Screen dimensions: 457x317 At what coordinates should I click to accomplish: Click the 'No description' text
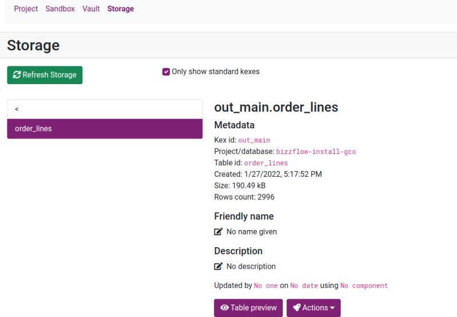(x=251, y=266)
